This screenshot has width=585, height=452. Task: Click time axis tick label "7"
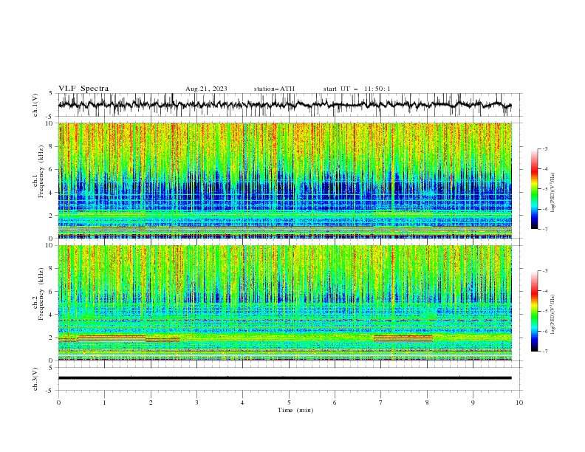click(380, 403)
